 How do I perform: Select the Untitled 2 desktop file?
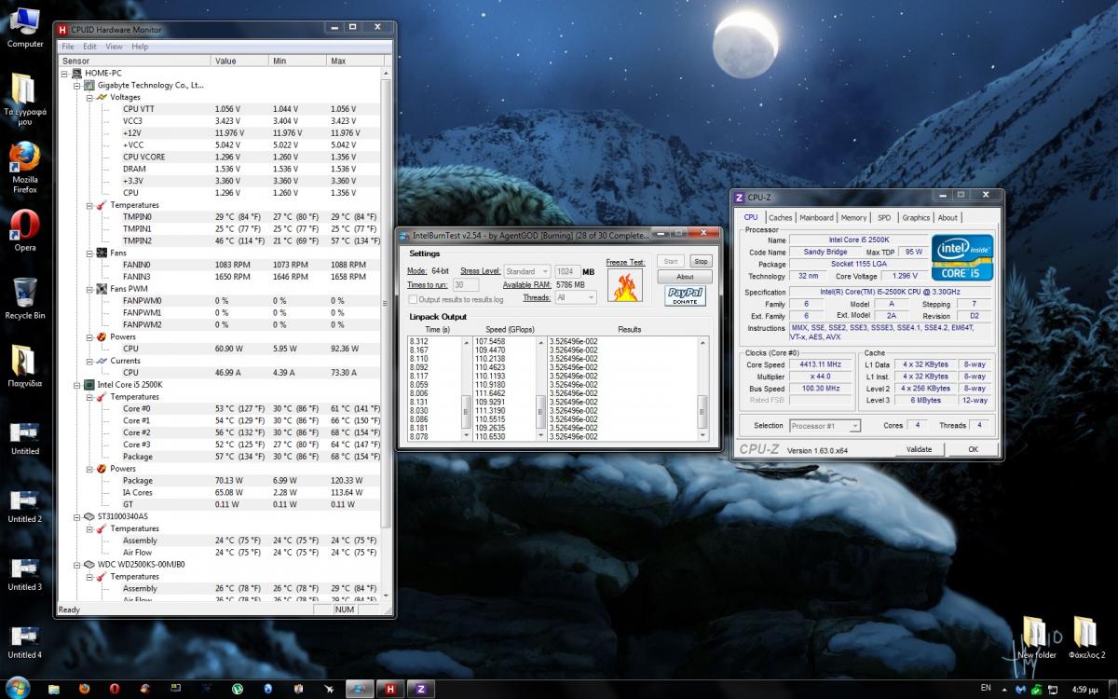click(x=25, y=506)
